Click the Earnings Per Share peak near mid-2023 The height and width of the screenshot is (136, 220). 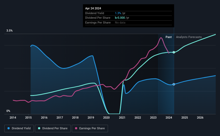tap(161, 37)
